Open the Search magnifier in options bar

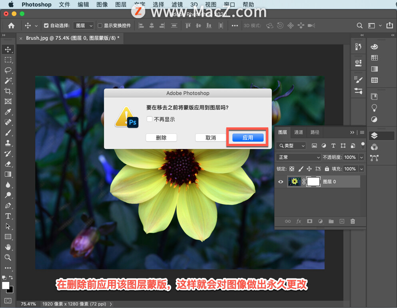tap(359, 26)
